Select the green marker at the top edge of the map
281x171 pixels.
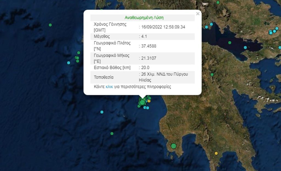point(218,2)
